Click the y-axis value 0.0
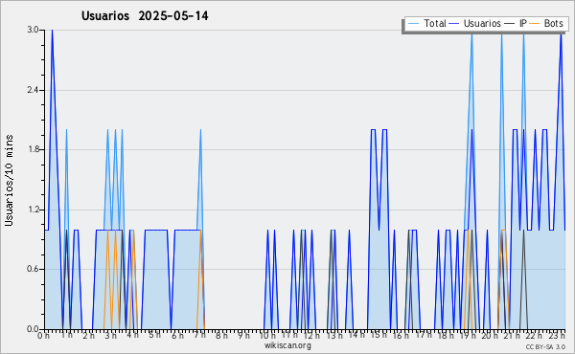This screenshot has width=575, height=354. pos(33,329)
